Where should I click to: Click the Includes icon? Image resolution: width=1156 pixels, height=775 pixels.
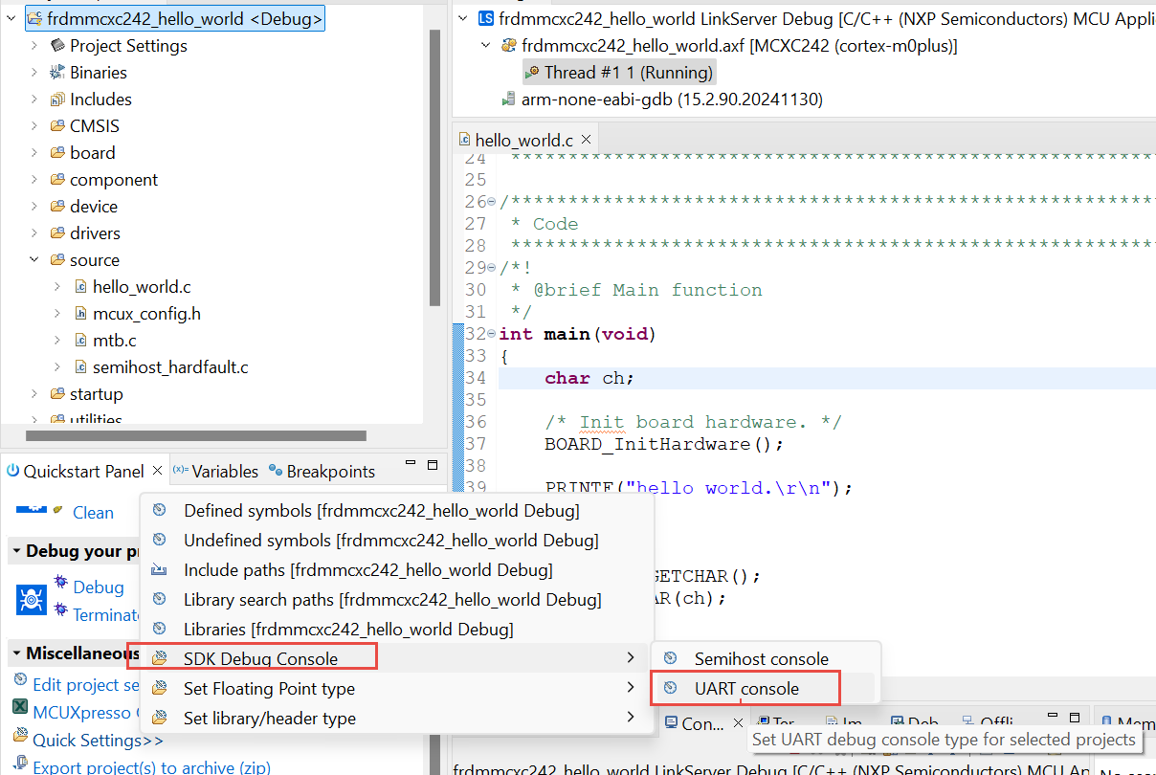tap(57, 99)
